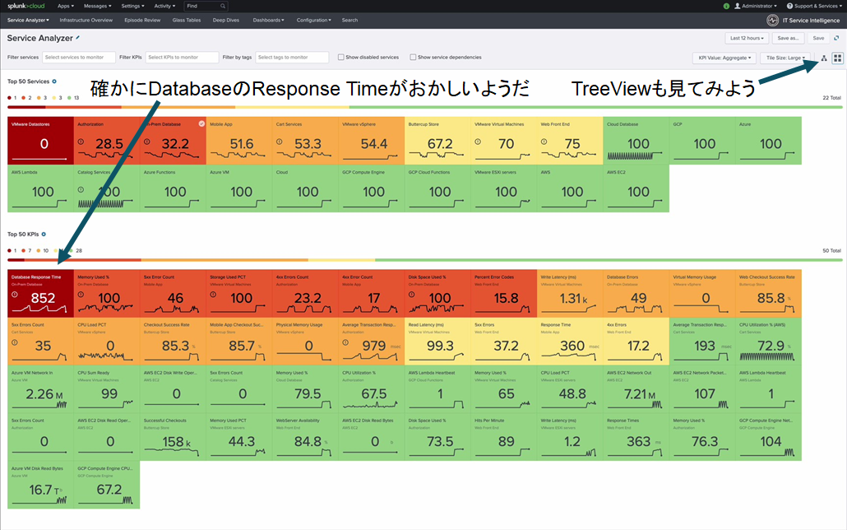This screenshot has width=847, height=530.
Task: Click alert icon on 5xx Errors Count 35 KPI
Action: pos(15,342)
